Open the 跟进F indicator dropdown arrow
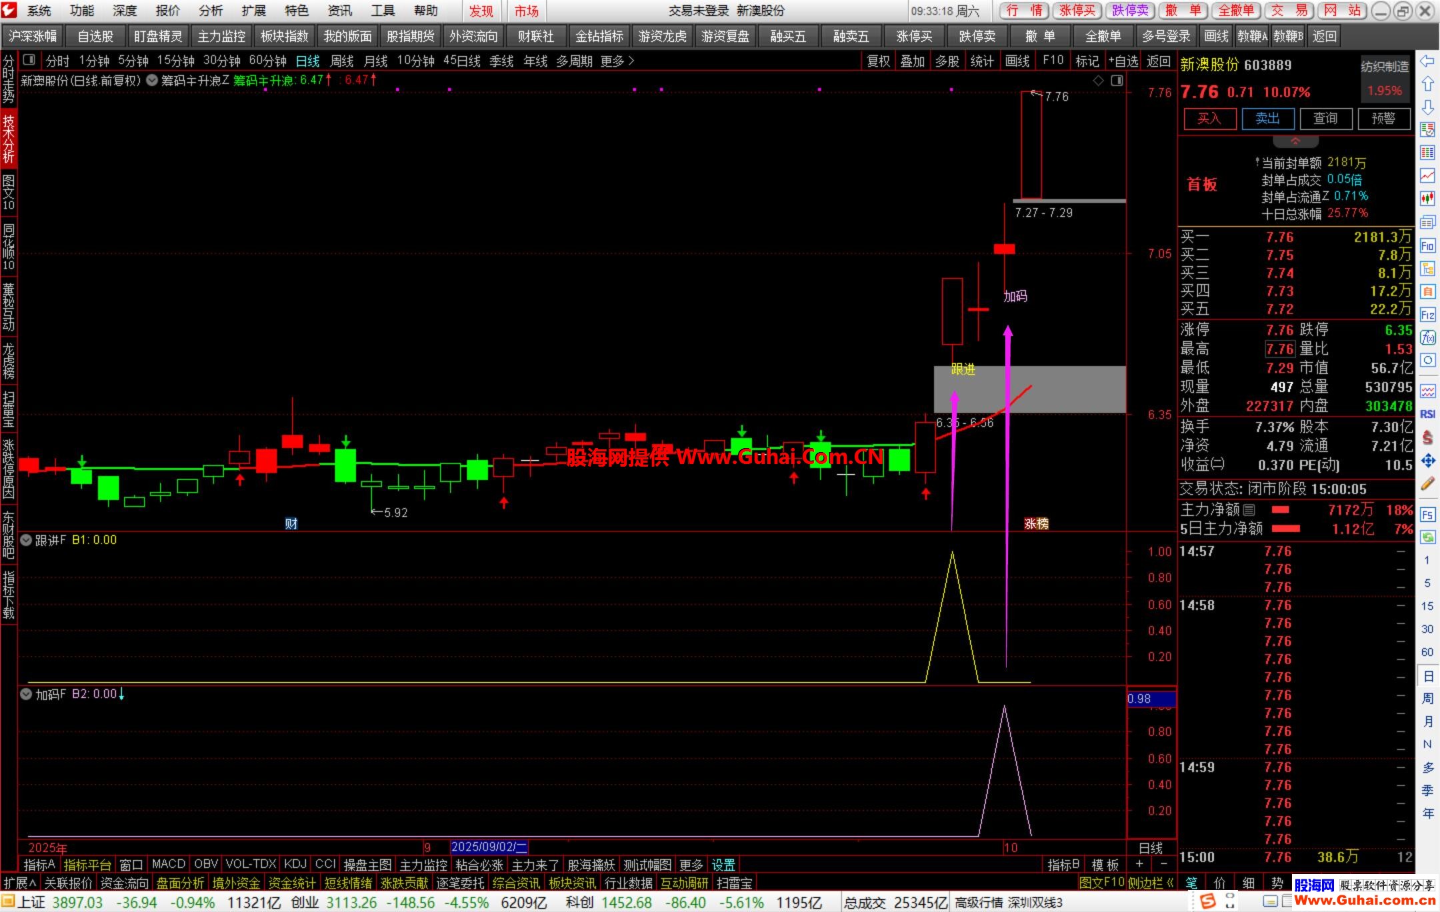The height and width of the screenshot is (912, 1440). point(26,540)
